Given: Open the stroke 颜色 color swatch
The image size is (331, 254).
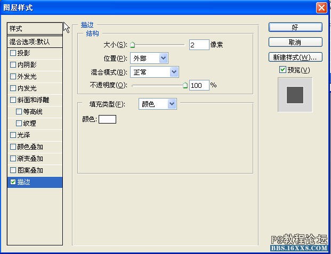Looking at the screenshot, I should coord(107,119).
